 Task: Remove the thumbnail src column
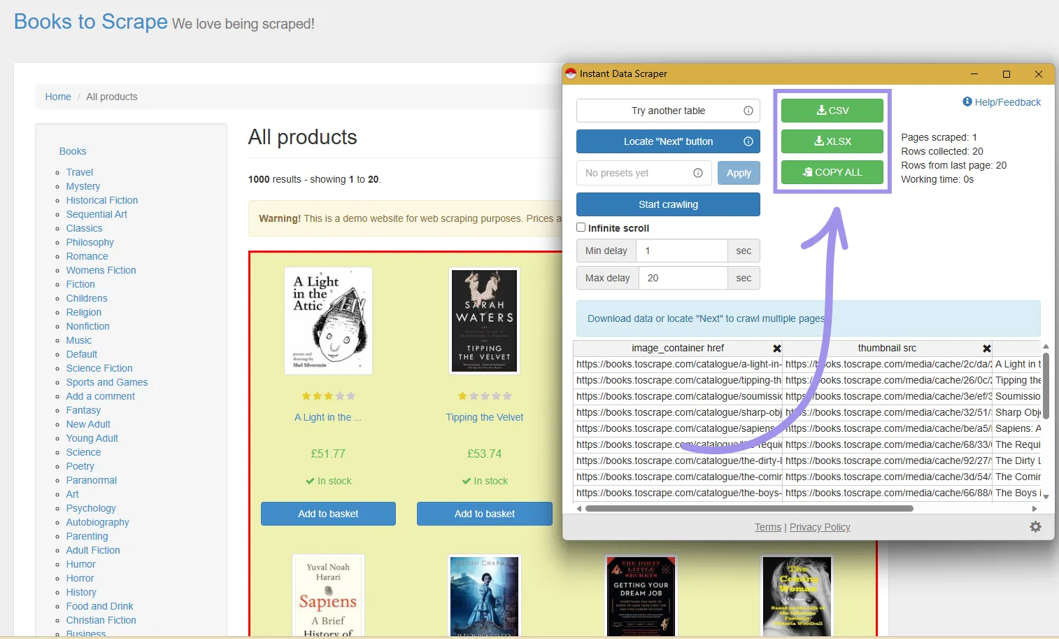[x=986, y=348]
